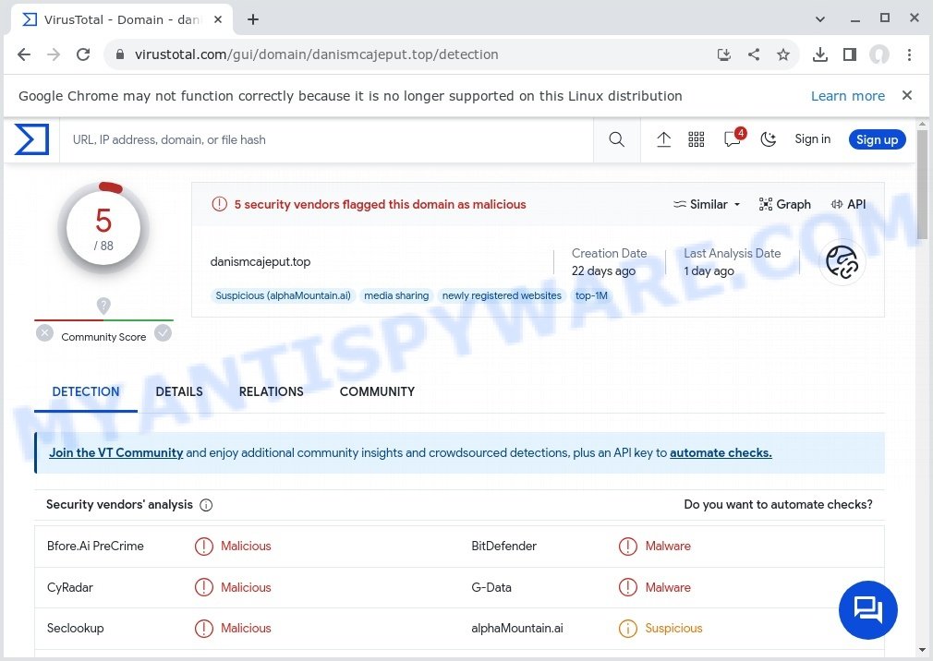Screen dimensions: 933x661
Task: Switch to the DETAILS tab
Action: click(x=179, y=391)
